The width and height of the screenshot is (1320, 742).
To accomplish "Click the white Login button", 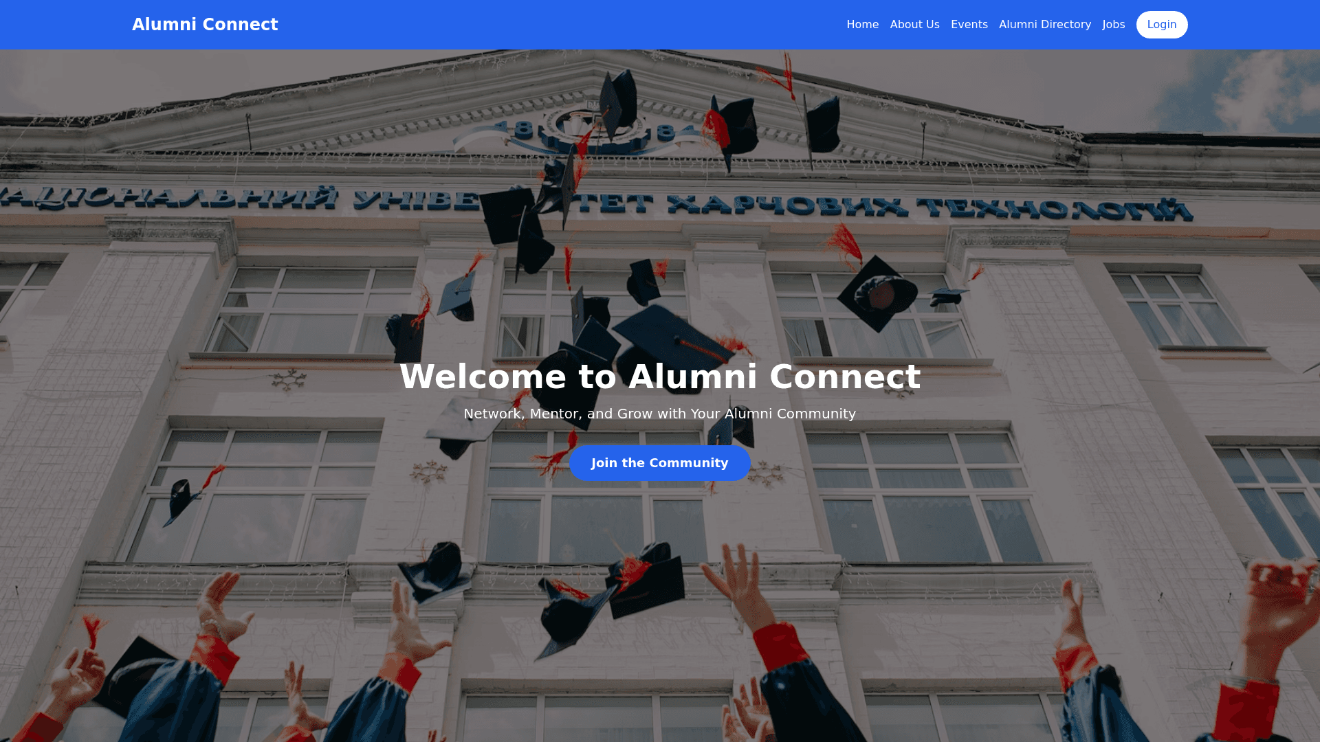I will pos(1161,25).
